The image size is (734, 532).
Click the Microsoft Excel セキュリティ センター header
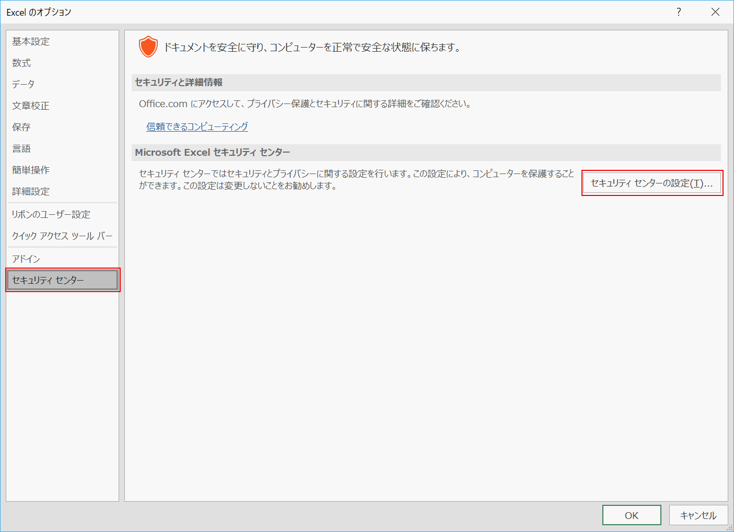click(x=213, y=152)
